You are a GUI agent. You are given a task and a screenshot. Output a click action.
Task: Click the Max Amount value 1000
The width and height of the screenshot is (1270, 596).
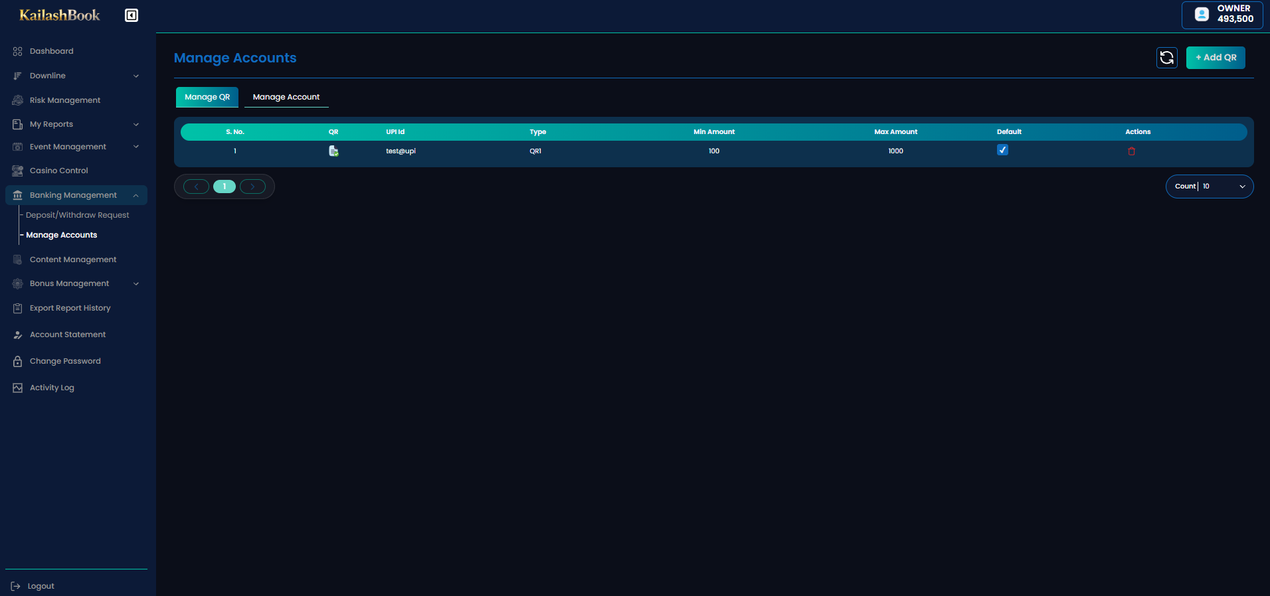click(896, 151)
